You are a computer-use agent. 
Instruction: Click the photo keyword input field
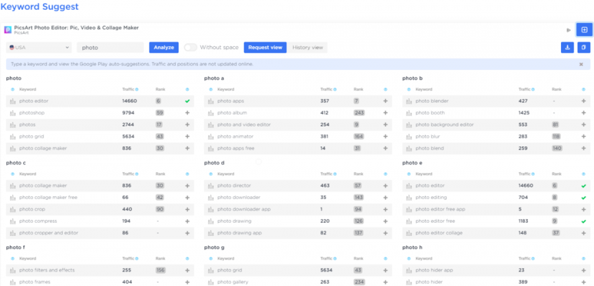(110, 47)
